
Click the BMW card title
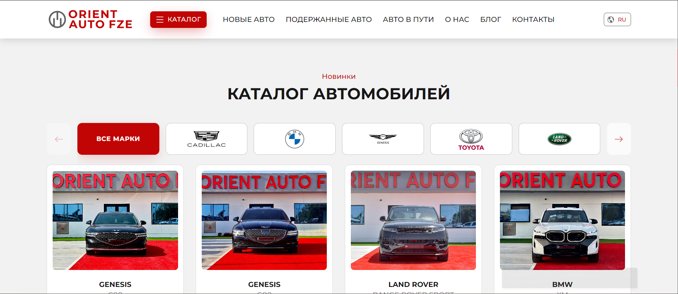click(562, 284)
